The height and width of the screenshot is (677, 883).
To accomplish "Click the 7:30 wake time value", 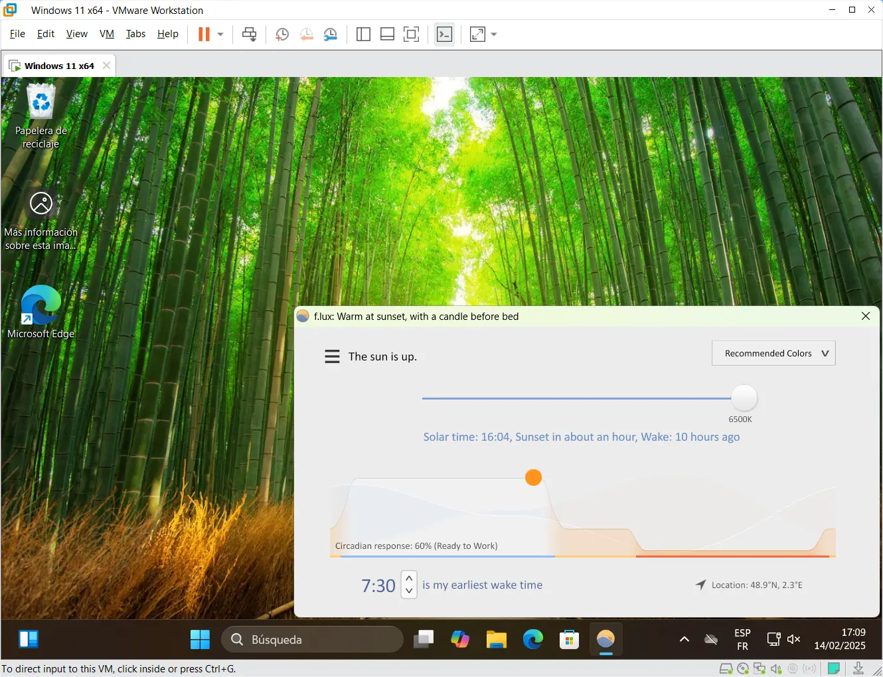I will 378,585.
